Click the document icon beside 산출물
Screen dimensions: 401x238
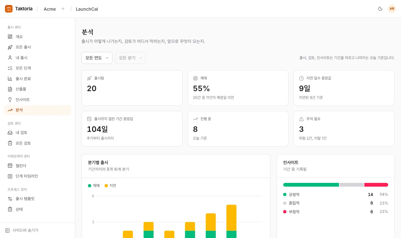tap(10, 89)
